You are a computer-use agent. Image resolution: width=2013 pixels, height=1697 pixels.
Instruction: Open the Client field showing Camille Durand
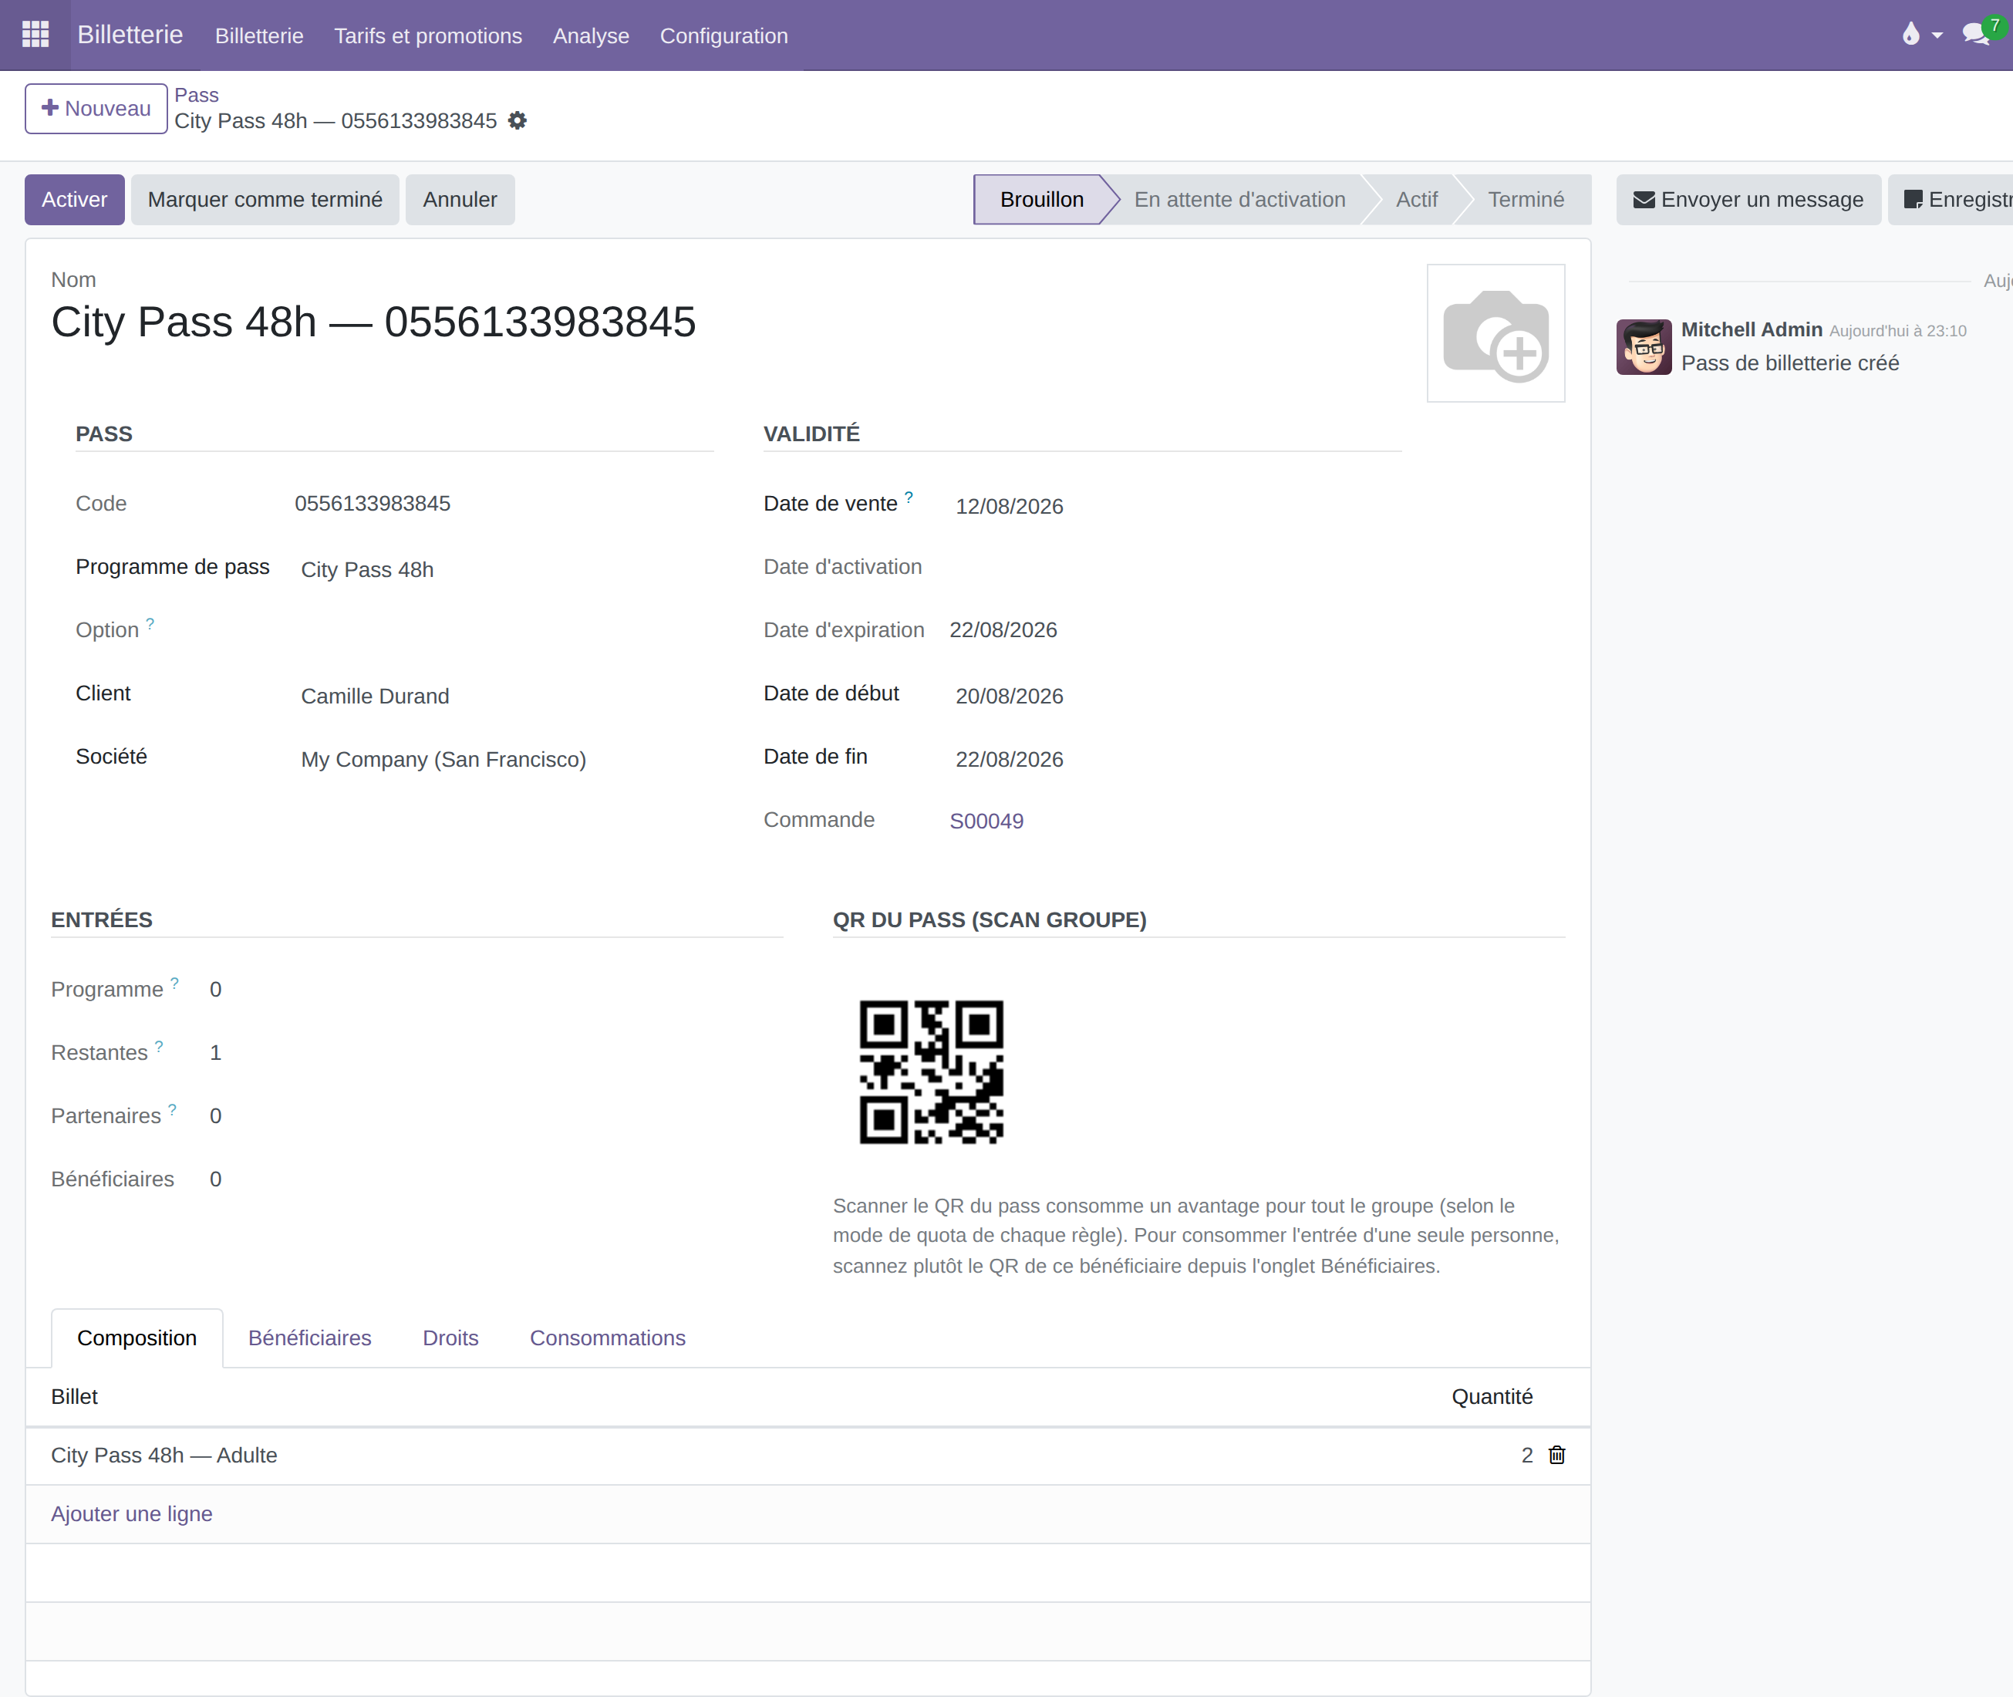pos(505,696)
